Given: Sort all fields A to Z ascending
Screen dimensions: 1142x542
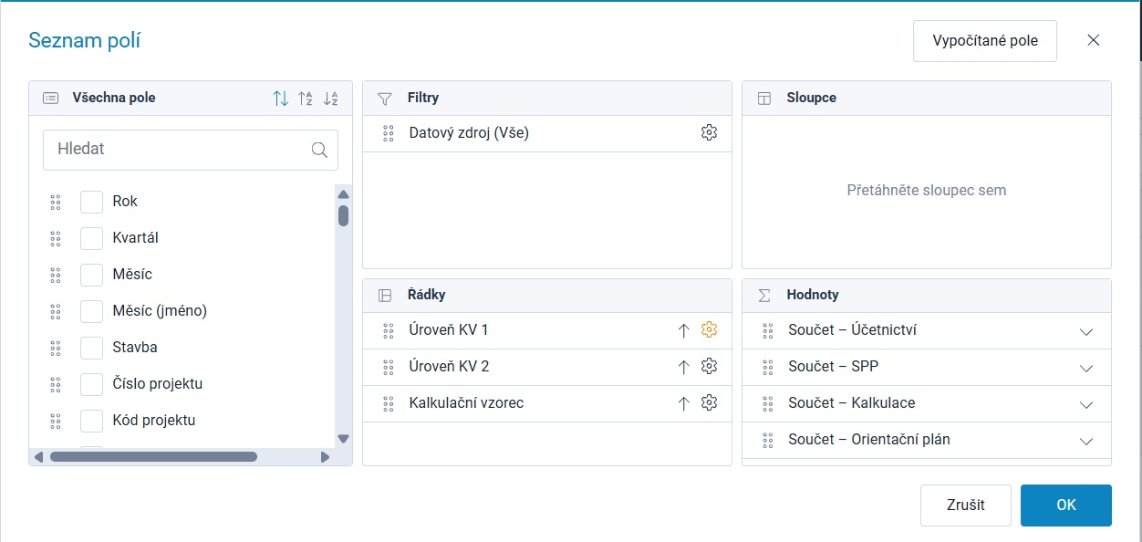Looking at the screenshot, I should click(x=306, y=98).
